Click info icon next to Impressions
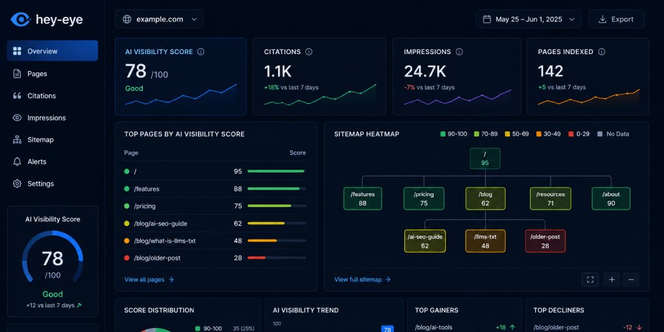664x332 pixels. [x=459, y=51]
